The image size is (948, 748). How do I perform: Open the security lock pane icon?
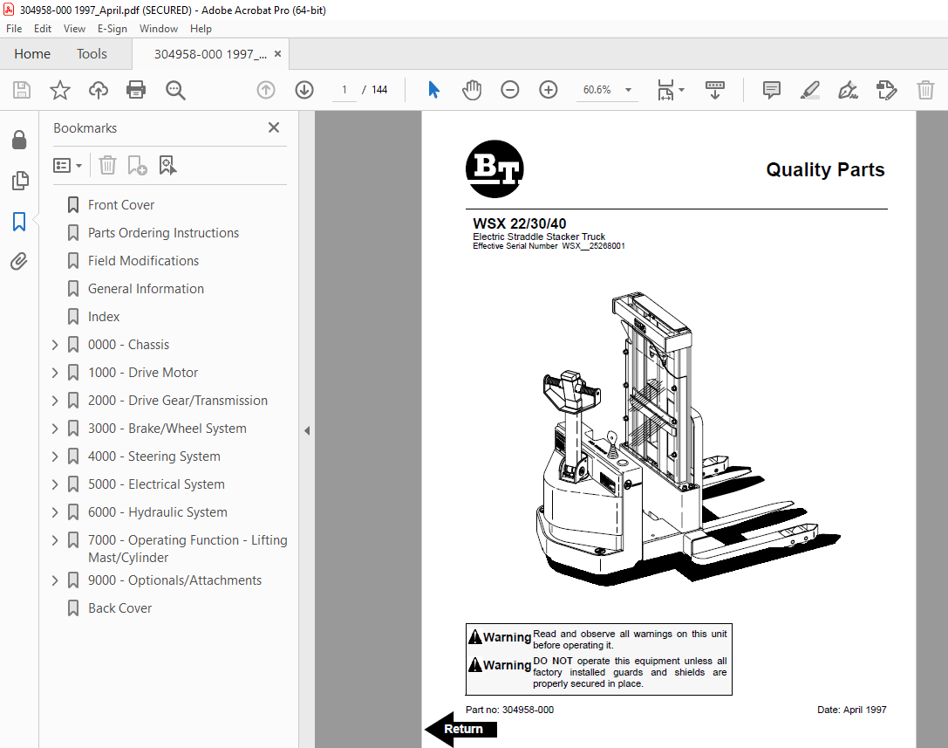19,140
